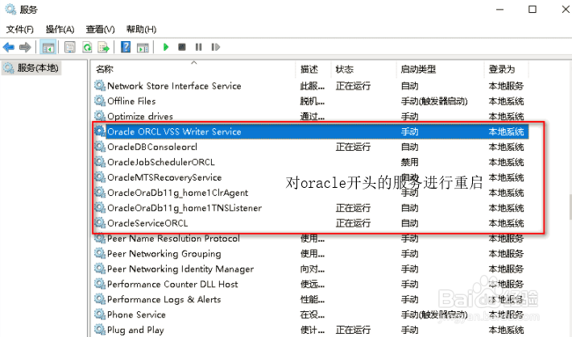
Task: Click the Forward arrow toolbar icon
Action: pyautogui.click(x=25, y=47)
